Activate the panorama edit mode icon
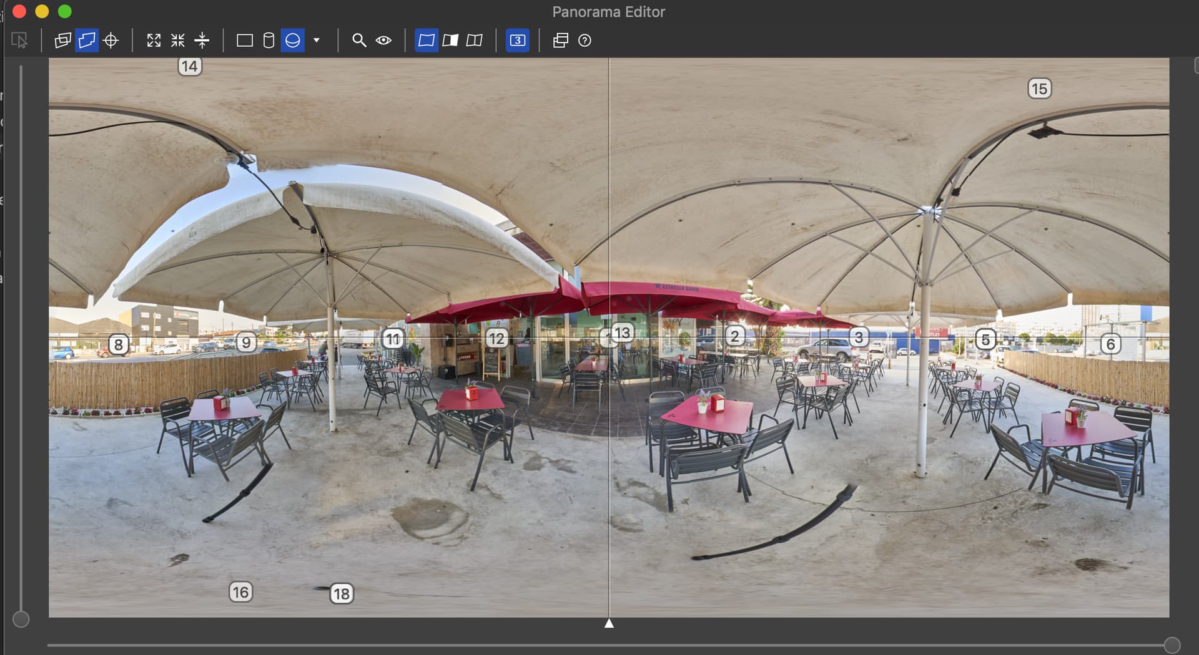Screen dimensions: 1199x655 point(87,41)
